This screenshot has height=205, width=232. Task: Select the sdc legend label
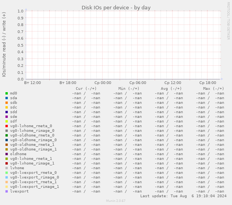[x=14, y=107]
